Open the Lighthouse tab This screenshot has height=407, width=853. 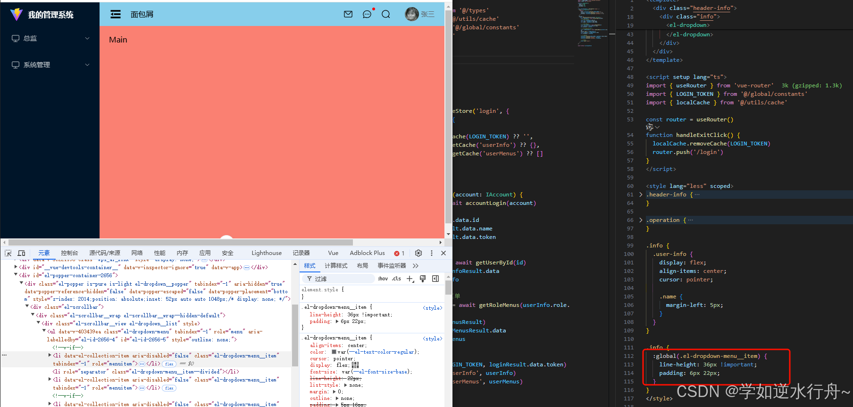point(267,253)
